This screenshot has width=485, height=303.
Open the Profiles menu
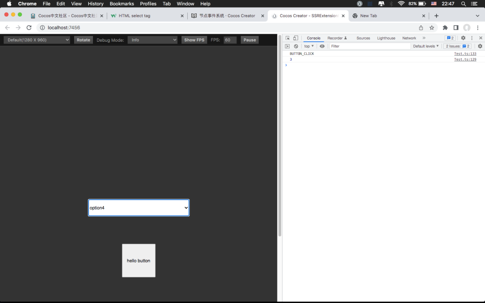coord(148,4)
